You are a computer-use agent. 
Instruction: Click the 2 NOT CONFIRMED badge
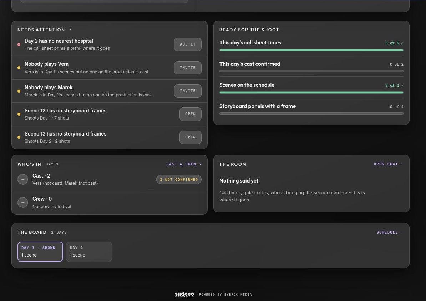pos(179,180)
